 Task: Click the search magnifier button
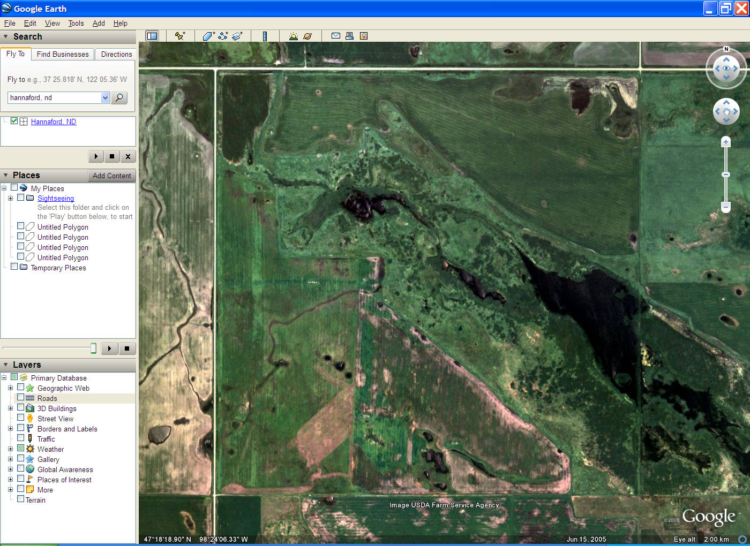tap(119, 97)
